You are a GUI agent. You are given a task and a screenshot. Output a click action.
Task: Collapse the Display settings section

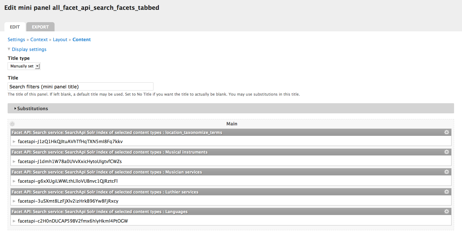click(29, 49)
